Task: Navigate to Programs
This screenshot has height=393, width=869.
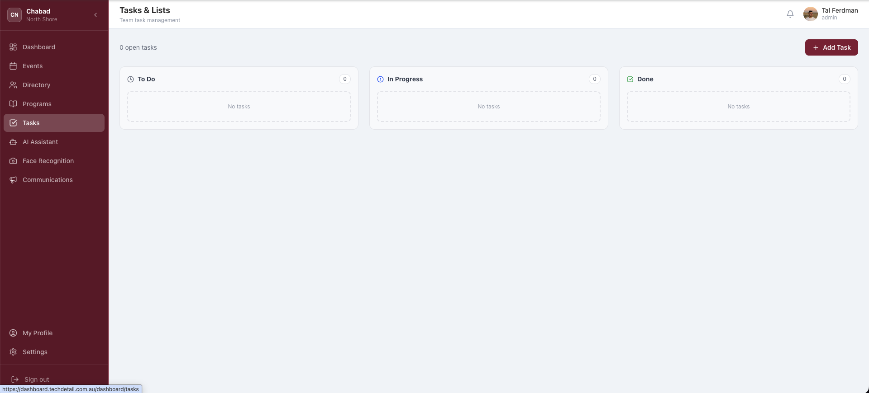Action: [54, 104]
